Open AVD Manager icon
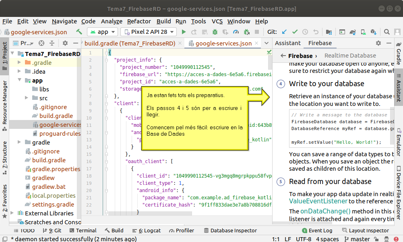This screenshot has height=242, width=403. coord(363,32)
